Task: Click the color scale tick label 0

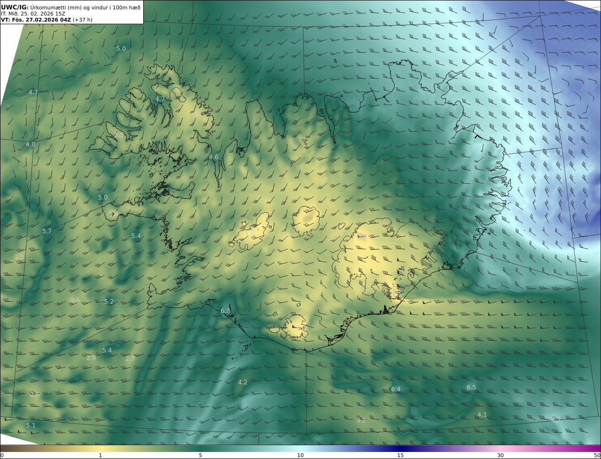Action: coord(2,455)
